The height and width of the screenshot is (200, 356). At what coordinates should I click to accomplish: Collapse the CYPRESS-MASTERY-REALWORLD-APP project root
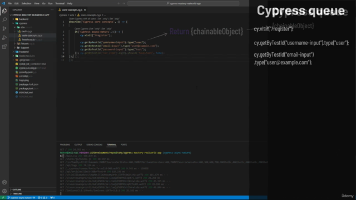(x=31, y=15)
